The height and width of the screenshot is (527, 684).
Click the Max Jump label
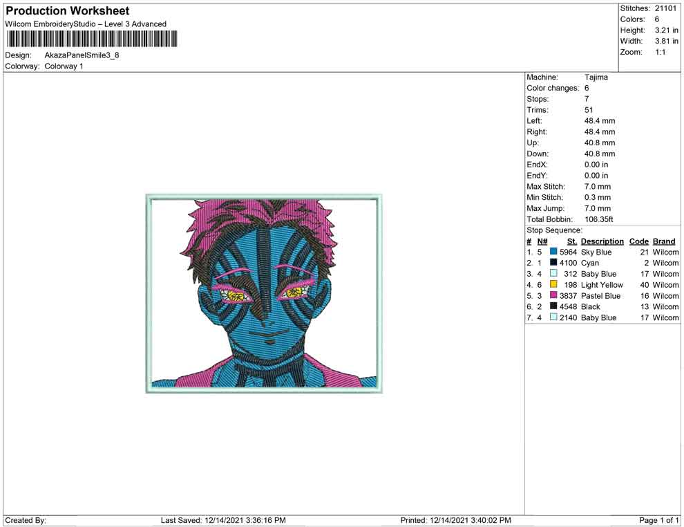[545, 208]
